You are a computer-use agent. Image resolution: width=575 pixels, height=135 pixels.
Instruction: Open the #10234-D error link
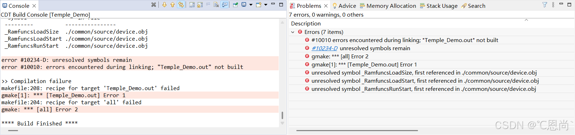(324, 48)
